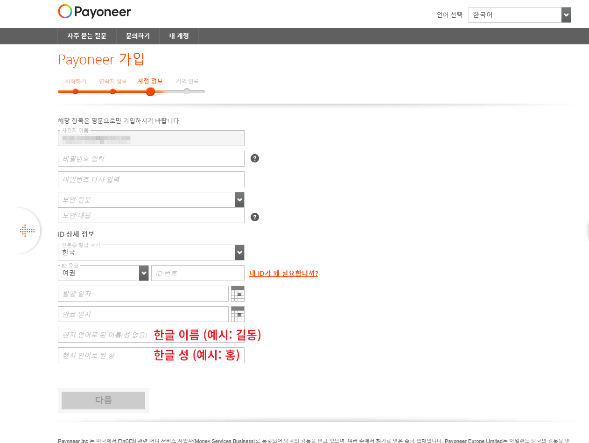Viewport: 589px width, 443px height.
Task: Click the Payoneer logo
Action: (94, 12)
